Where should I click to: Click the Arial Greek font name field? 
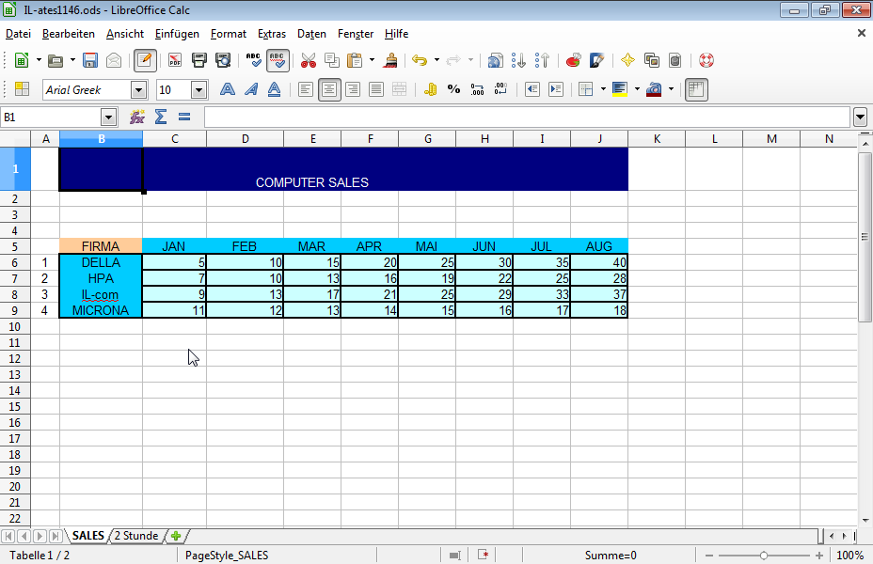87,89
